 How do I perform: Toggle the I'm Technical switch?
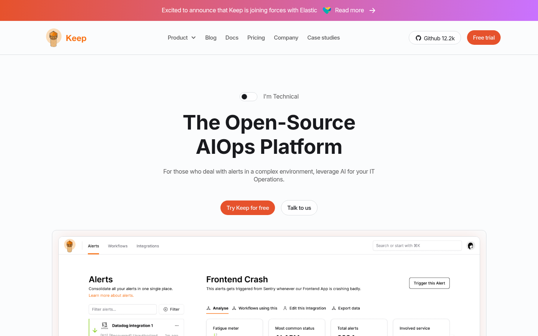[x=248, y=97]
